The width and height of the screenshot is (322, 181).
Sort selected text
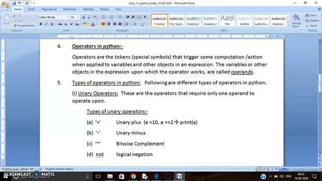point(139,17)
